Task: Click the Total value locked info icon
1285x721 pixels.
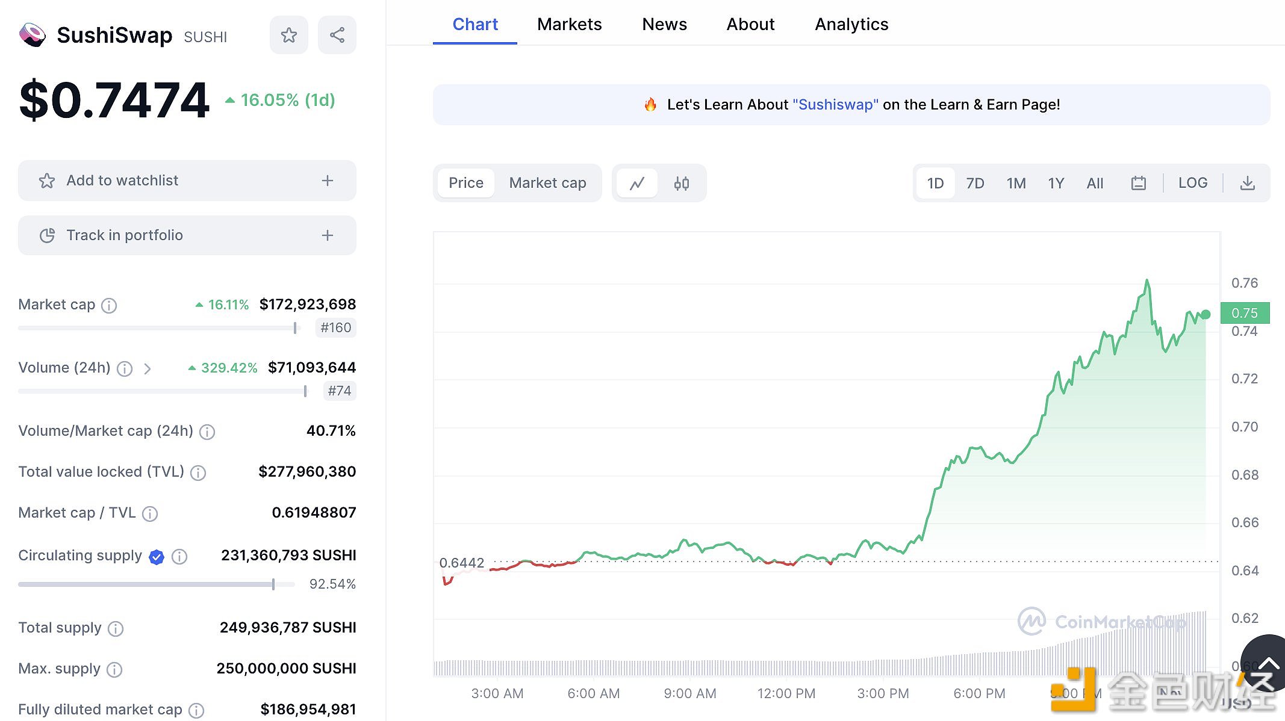Action: pyautogui.click(x=198, y=472)
